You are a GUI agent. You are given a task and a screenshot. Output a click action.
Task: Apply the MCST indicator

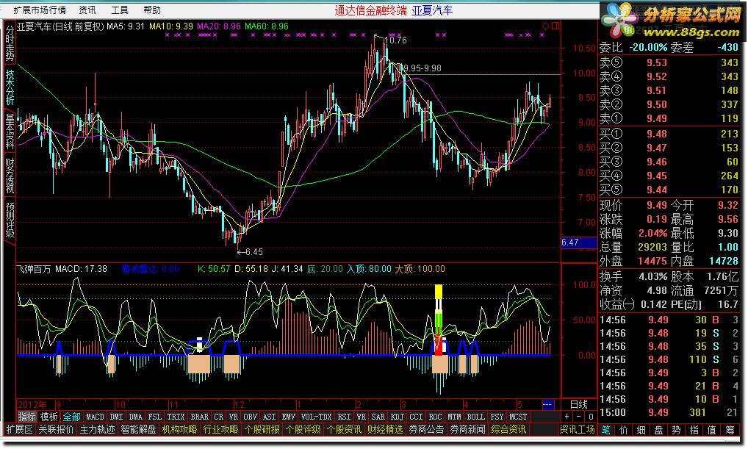[x=518, y=417]
